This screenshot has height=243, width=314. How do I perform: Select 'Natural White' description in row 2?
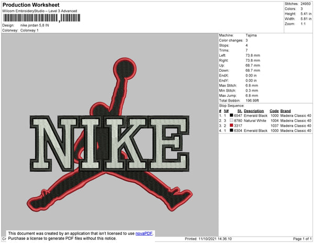(255, 120)
